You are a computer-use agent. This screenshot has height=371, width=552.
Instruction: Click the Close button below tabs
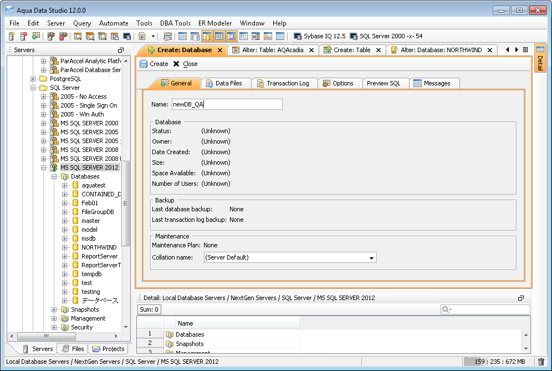(x=185, y=64)
